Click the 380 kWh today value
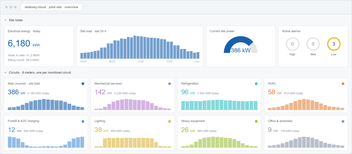352x154 pixels. coord(207,131)
